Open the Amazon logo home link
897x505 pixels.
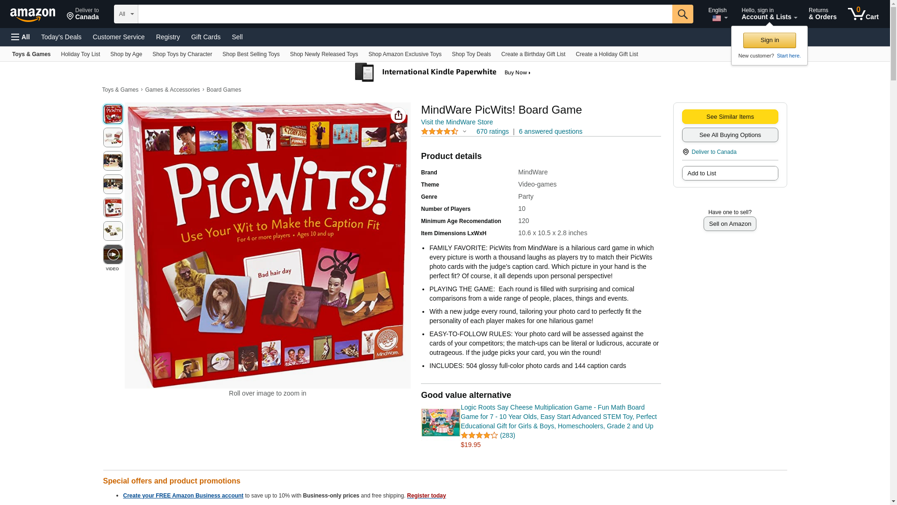33,14
